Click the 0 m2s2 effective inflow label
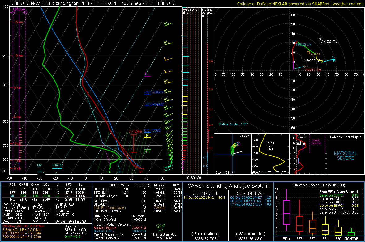 coord(58,165)
